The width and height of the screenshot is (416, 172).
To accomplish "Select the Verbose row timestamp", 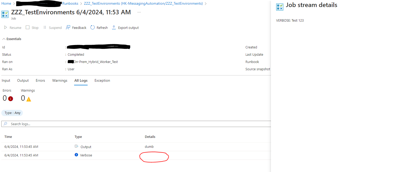I will [21, 155].
